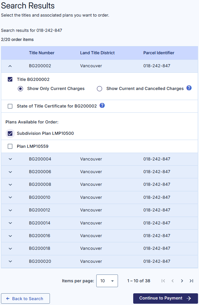The image size is (199, 305).
Task: Click the Title Number column header
Action: coord(42,53)
